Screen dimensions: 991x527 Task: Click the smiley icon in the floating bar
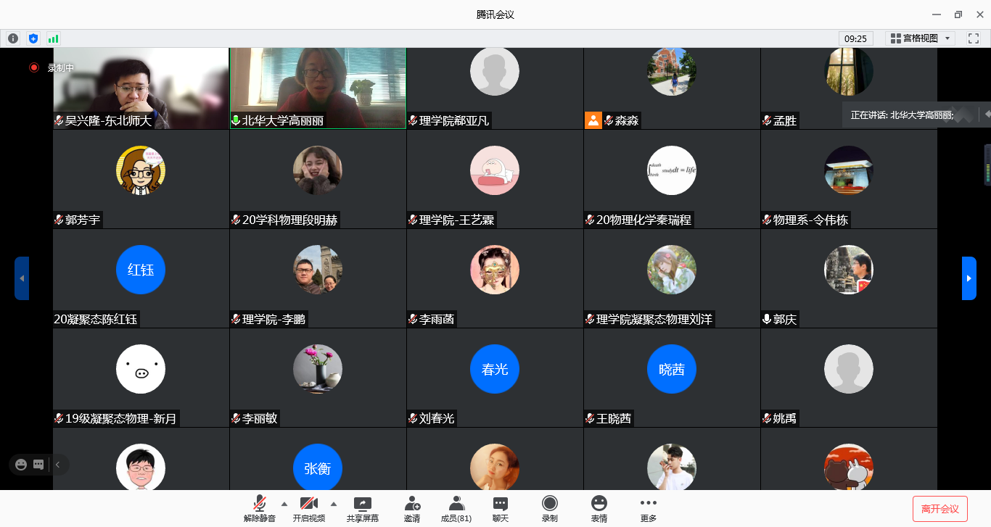click(x=21, y=465)
